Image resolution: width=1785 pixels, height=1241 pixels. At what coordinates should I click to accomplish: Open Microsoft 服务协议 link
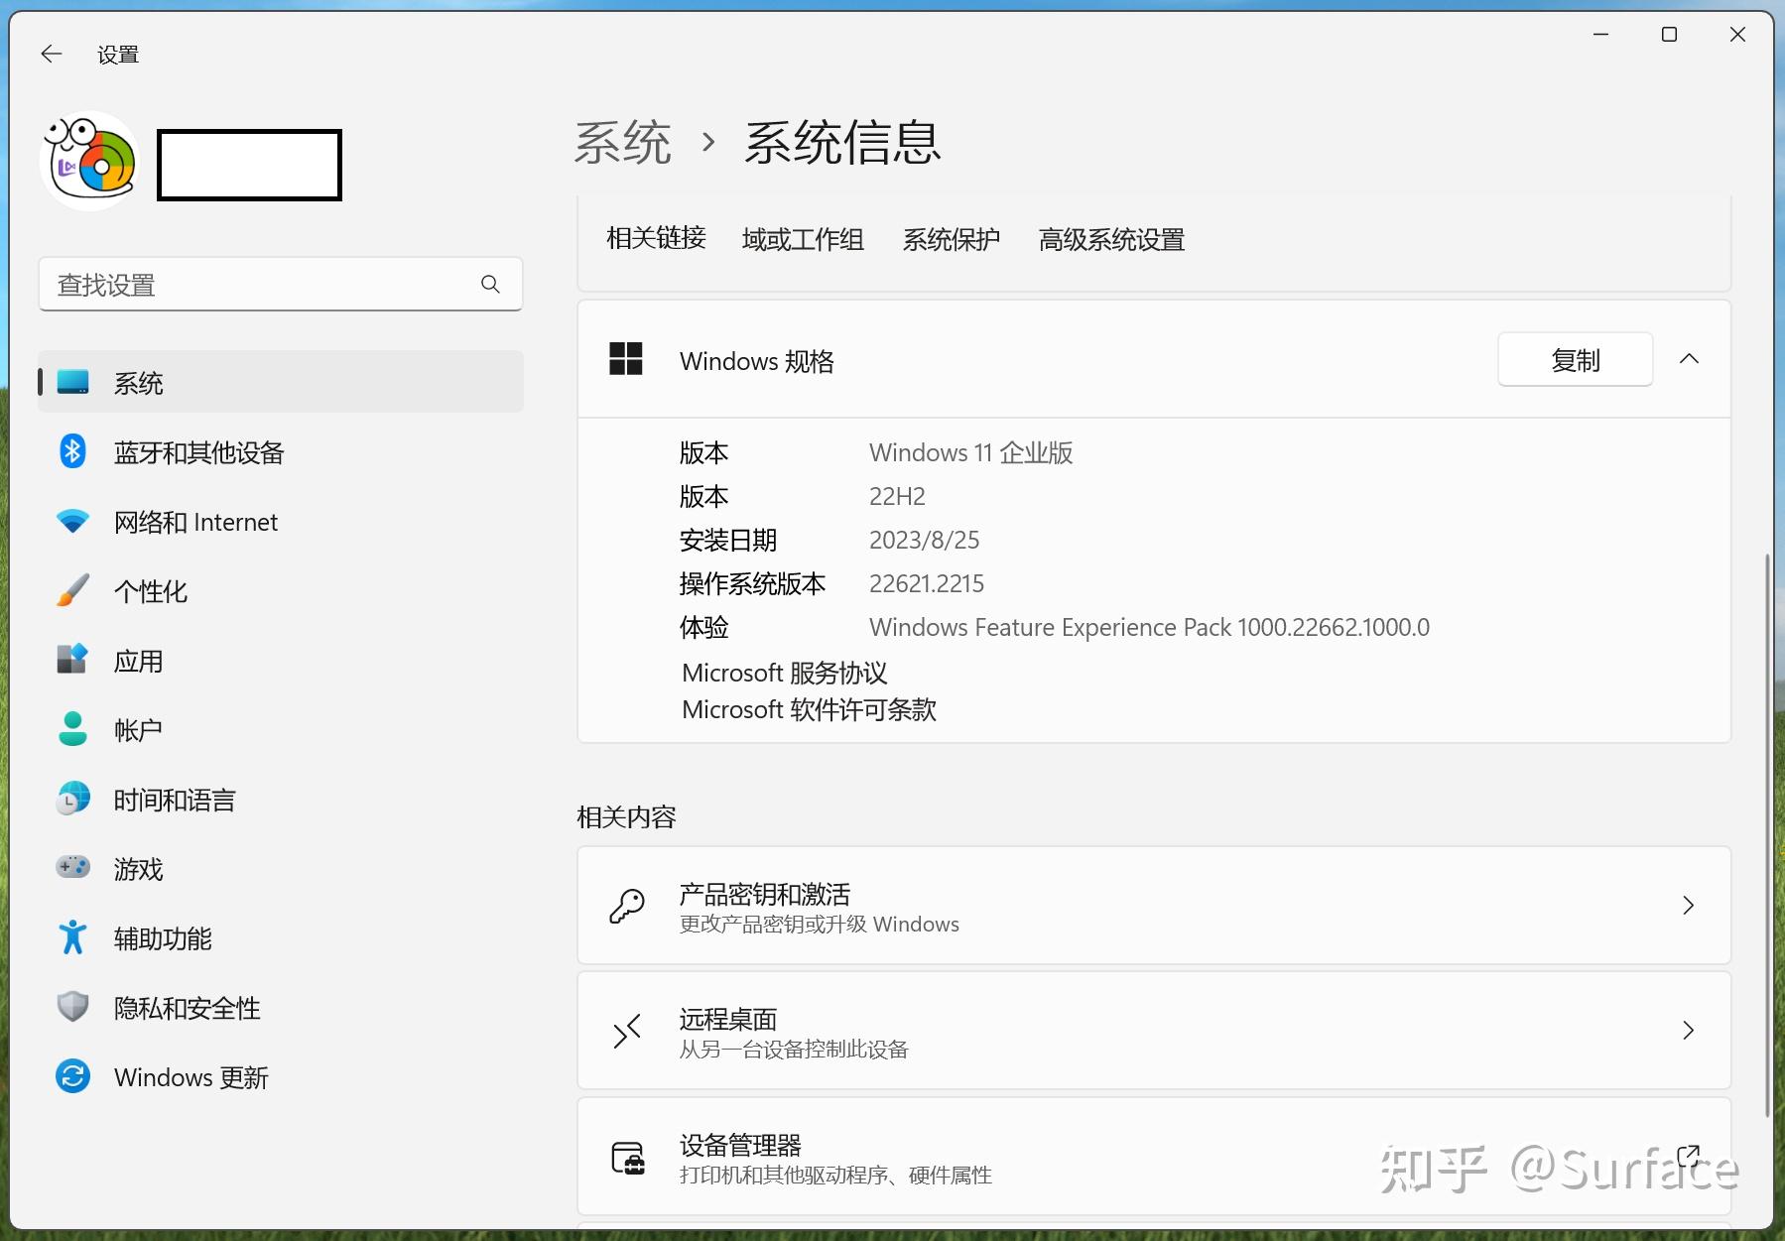click(783, 673)
